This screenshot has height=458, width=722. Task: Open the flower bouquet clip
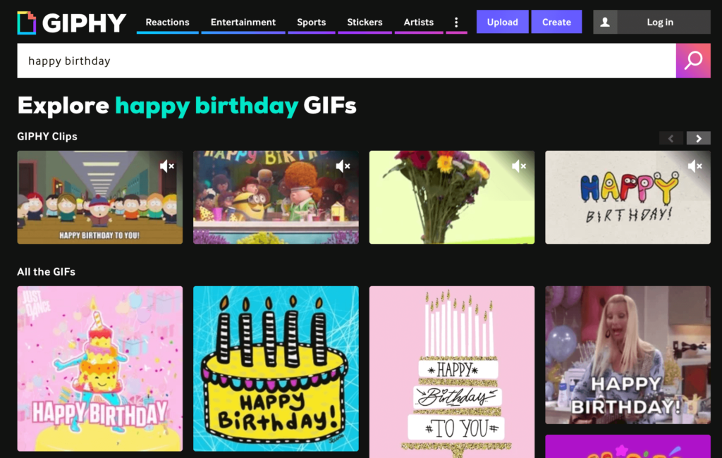tap(452, 197)
